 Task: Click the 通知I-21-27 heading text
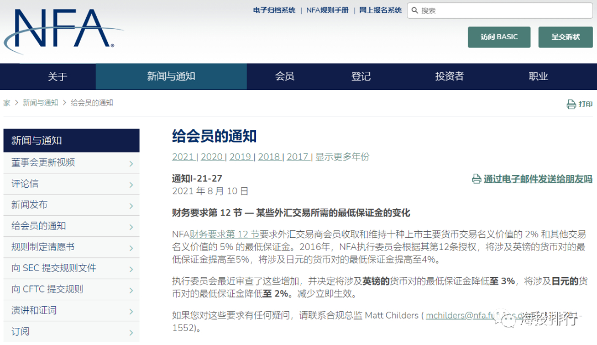click(x=197, y=178)
